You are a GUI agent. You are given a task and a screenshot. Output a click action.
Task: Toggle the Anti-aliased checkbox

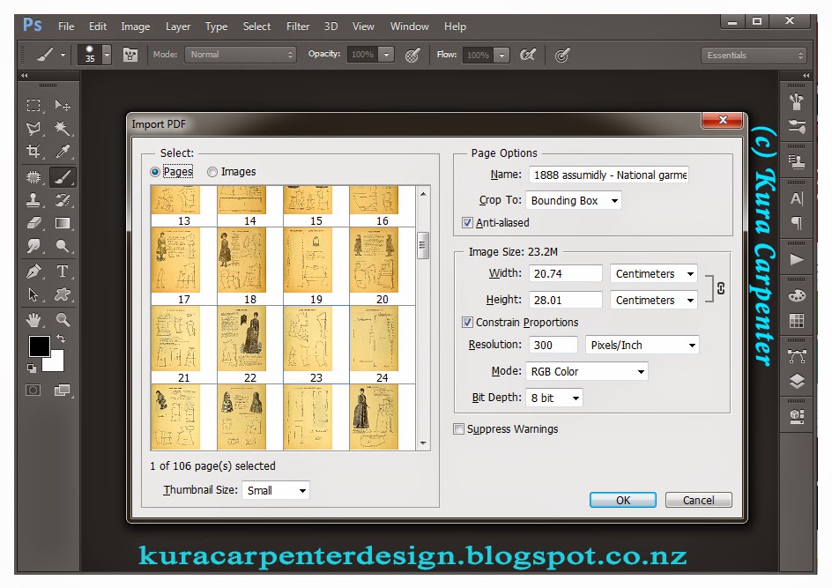point(467,223)
